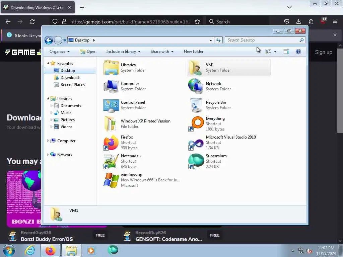Click the search magnifier in Search Desktop box

301,40
